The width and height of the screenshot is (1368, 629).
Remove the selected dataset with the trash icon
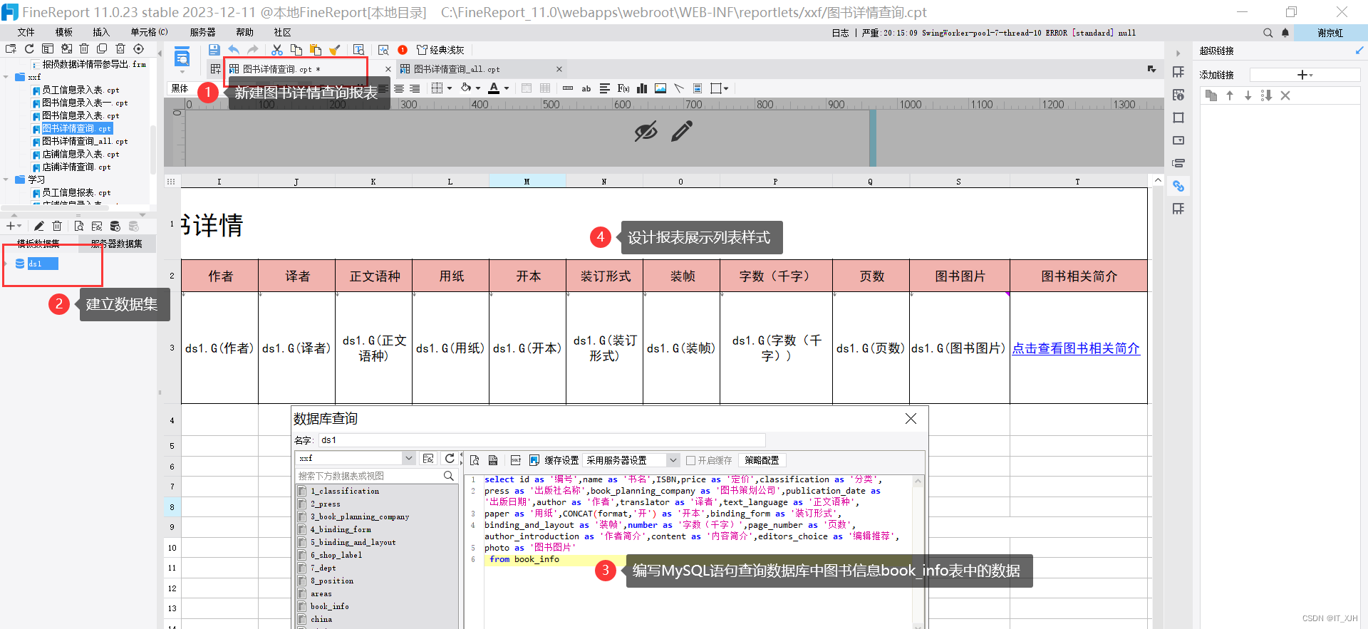pyautogui.click(x=57, y=226)
